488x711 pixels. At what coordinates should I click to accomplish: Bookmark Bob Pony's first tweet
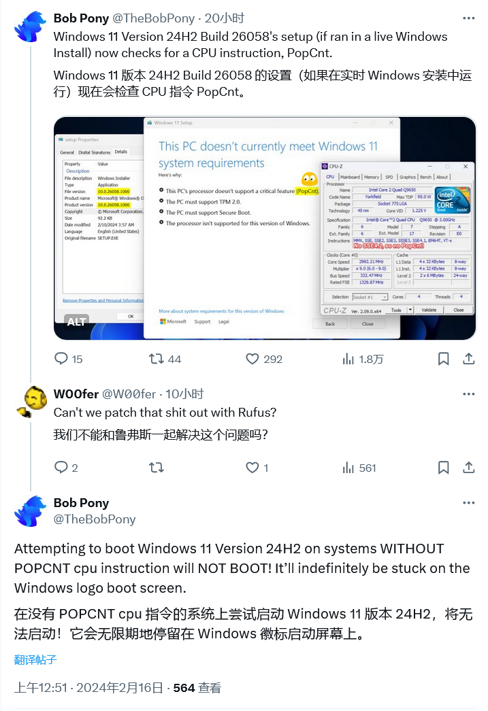[x=444, y=359]
